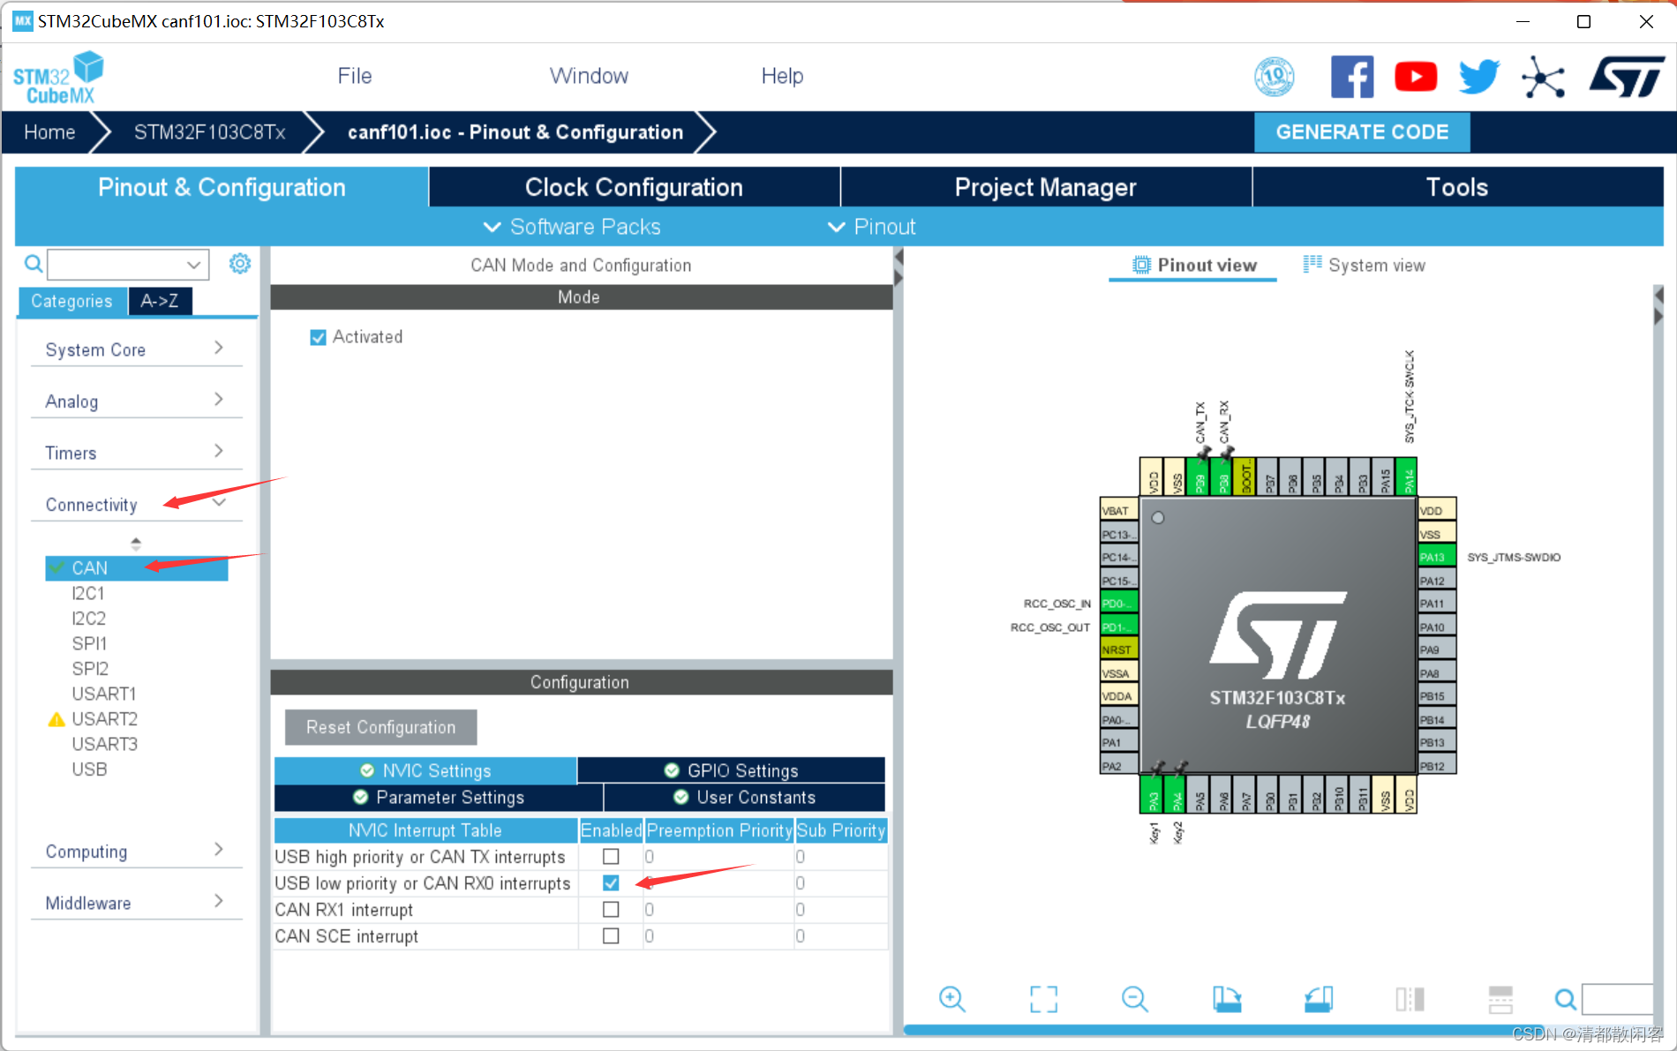
Task: Toggle the split horizontal view icon
Action: (1500, 999)
